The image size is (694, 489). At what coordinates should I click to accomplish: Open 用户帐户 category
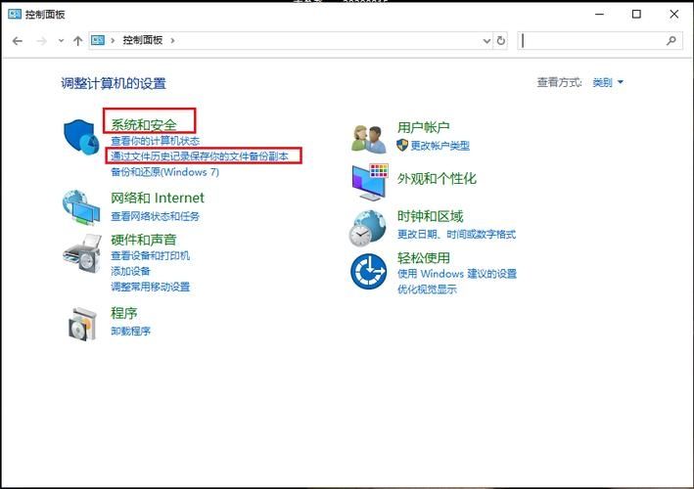tap(424, 127)
